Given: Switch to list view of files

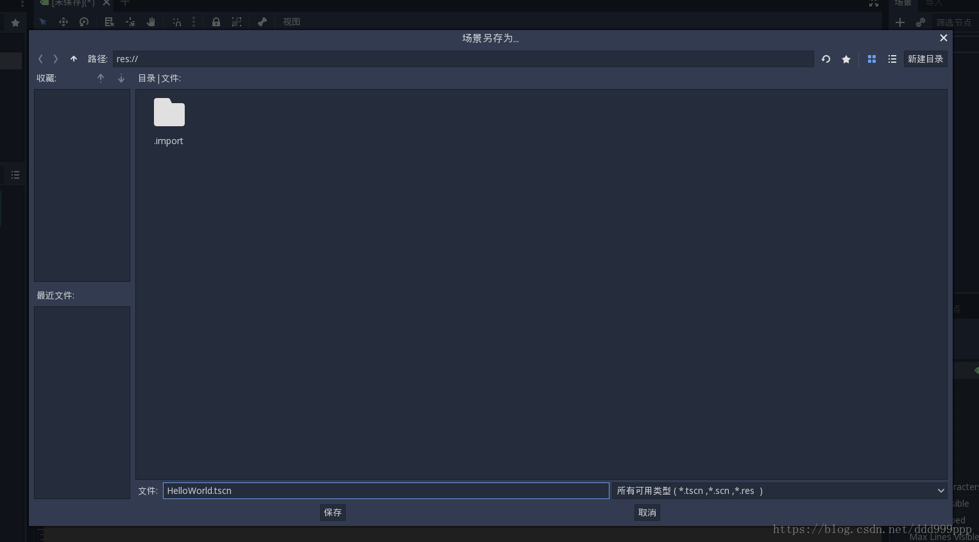Looking at the screenshot, I should click(x=892, y=59).
